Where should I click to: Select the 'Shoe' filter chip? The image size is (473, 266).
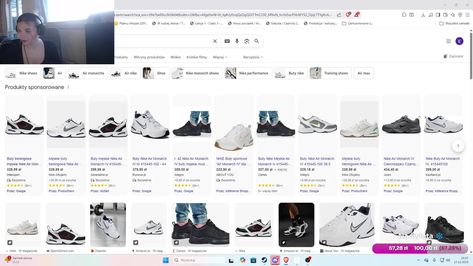click(x=156, y=73)
